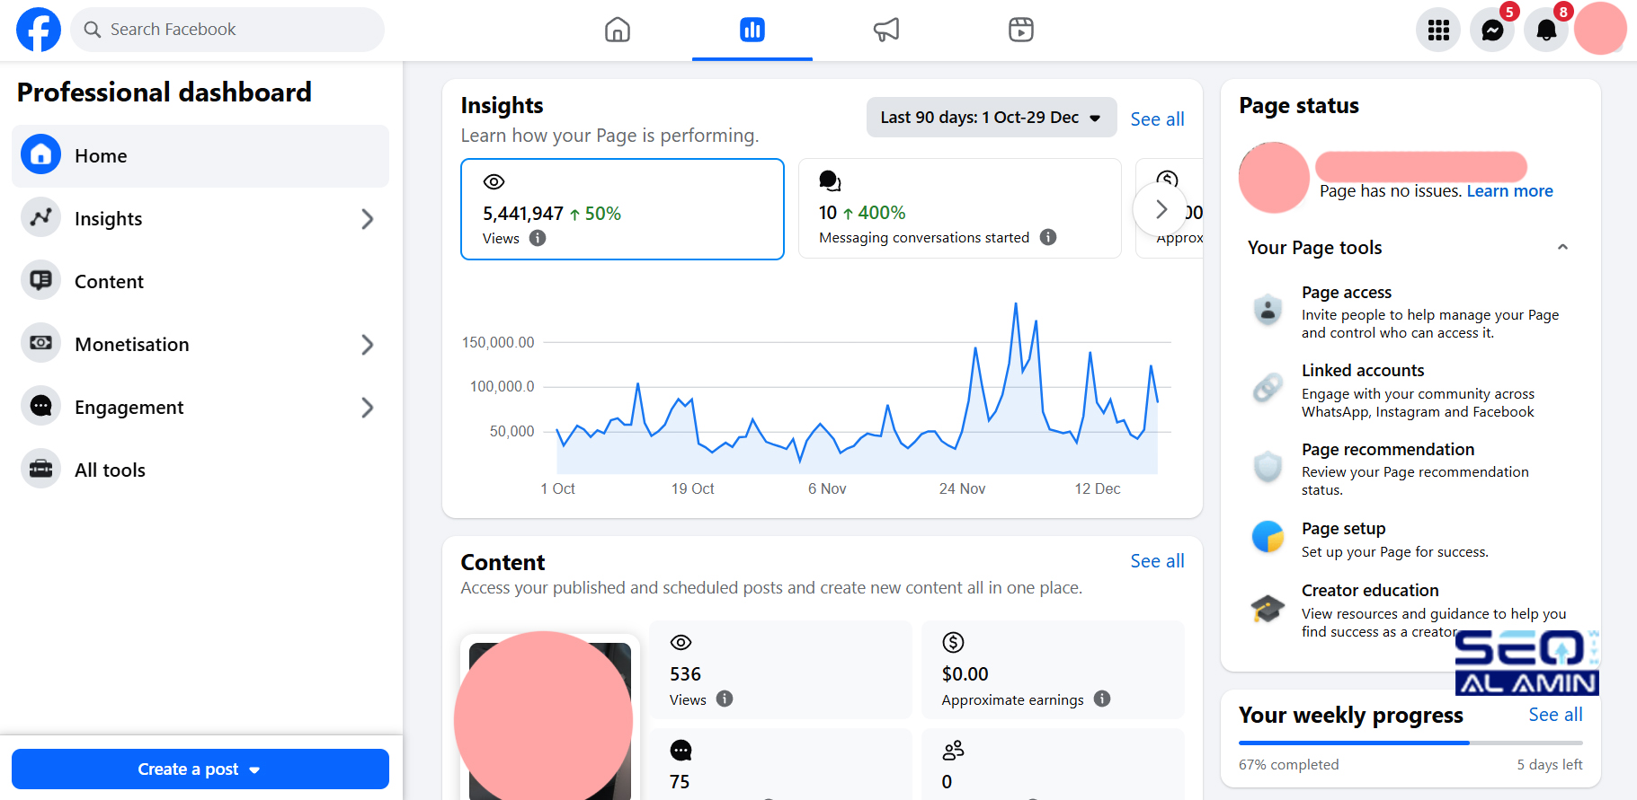Open the Last 90 days date range dropdown
The width and height of the screenshot is (1637, 800).
tap(991, 118)
